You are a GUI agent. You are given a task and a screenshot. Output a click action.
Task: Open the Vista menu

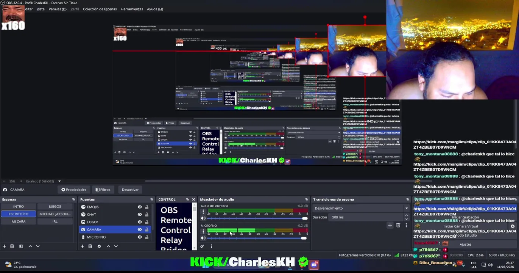41,9
